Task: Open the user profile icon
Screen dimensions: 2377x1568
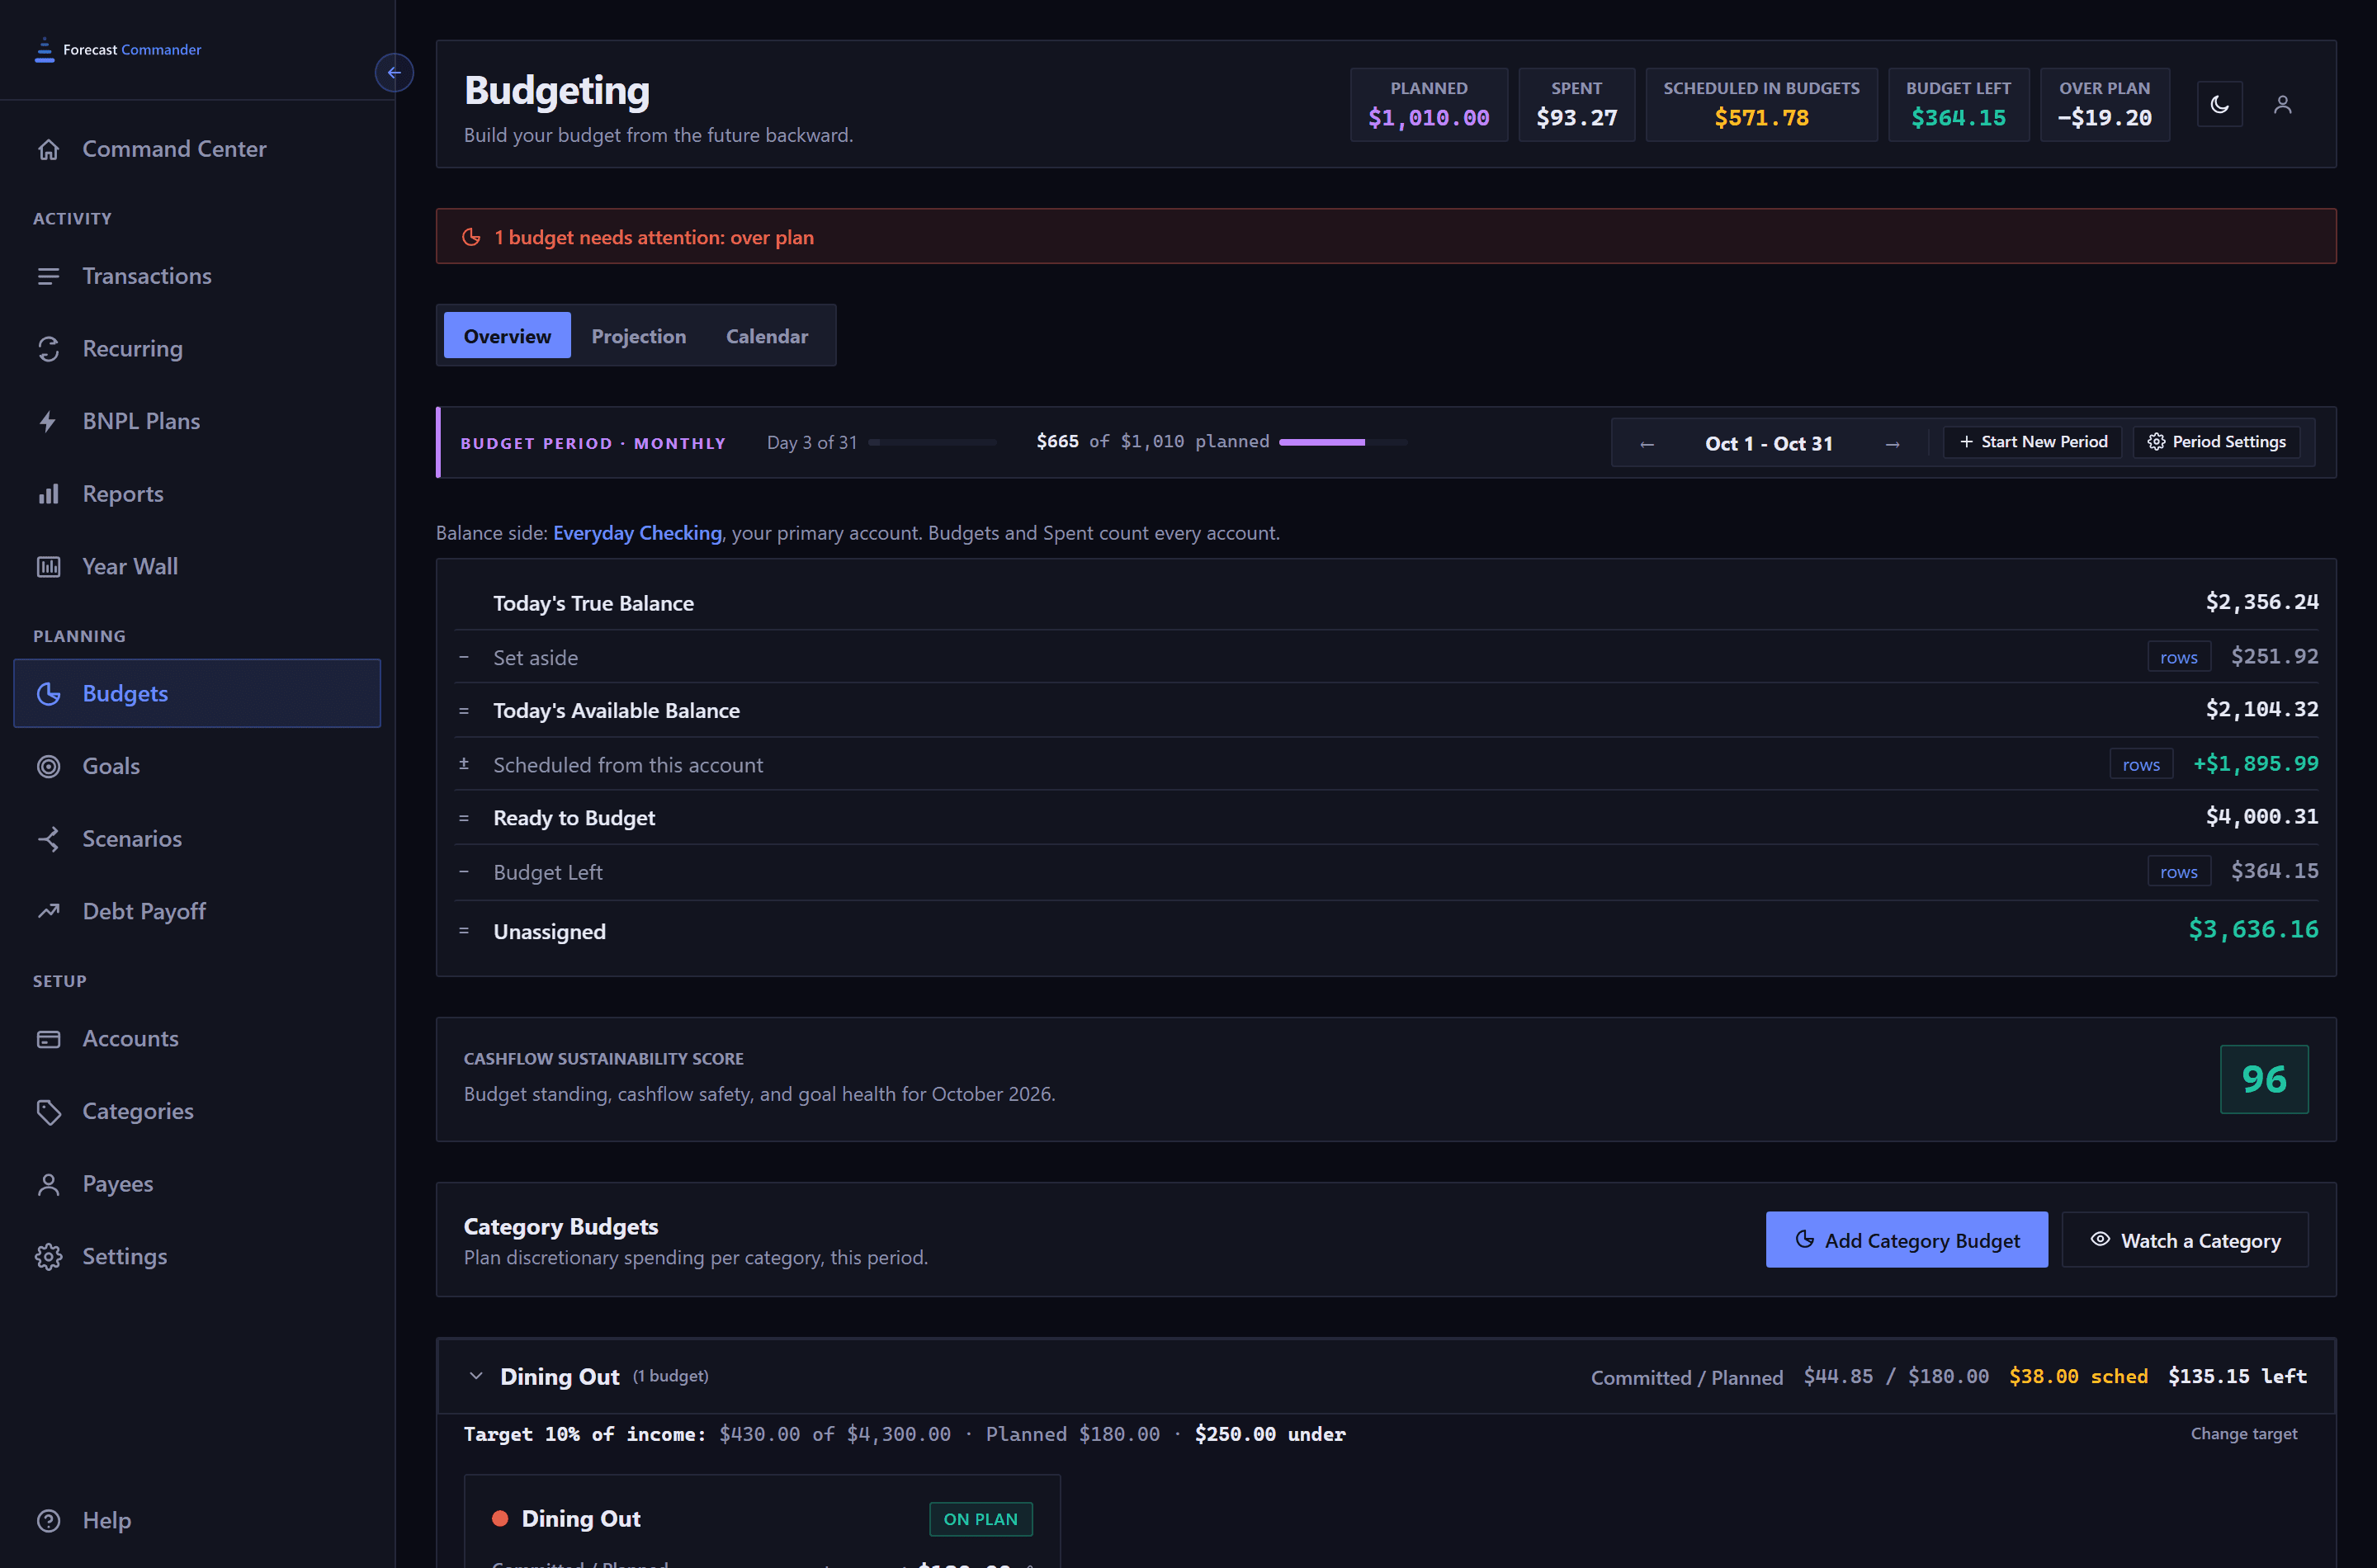Action: coord(2282,104)
